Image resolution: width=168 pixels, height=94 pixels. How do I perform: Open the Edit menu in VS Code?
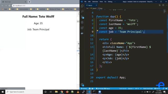click(89, 2)
